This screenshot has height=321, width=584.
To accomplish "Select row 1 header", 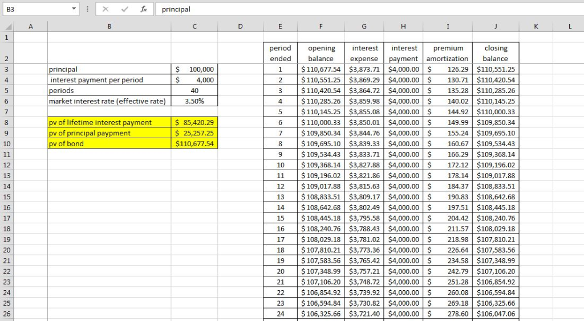I will tap(7, 37).
